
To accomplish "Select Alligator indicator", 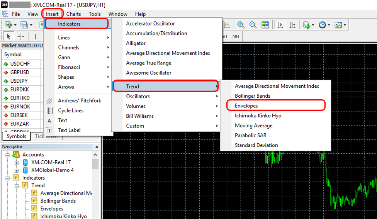I will (x=166, y=43).
